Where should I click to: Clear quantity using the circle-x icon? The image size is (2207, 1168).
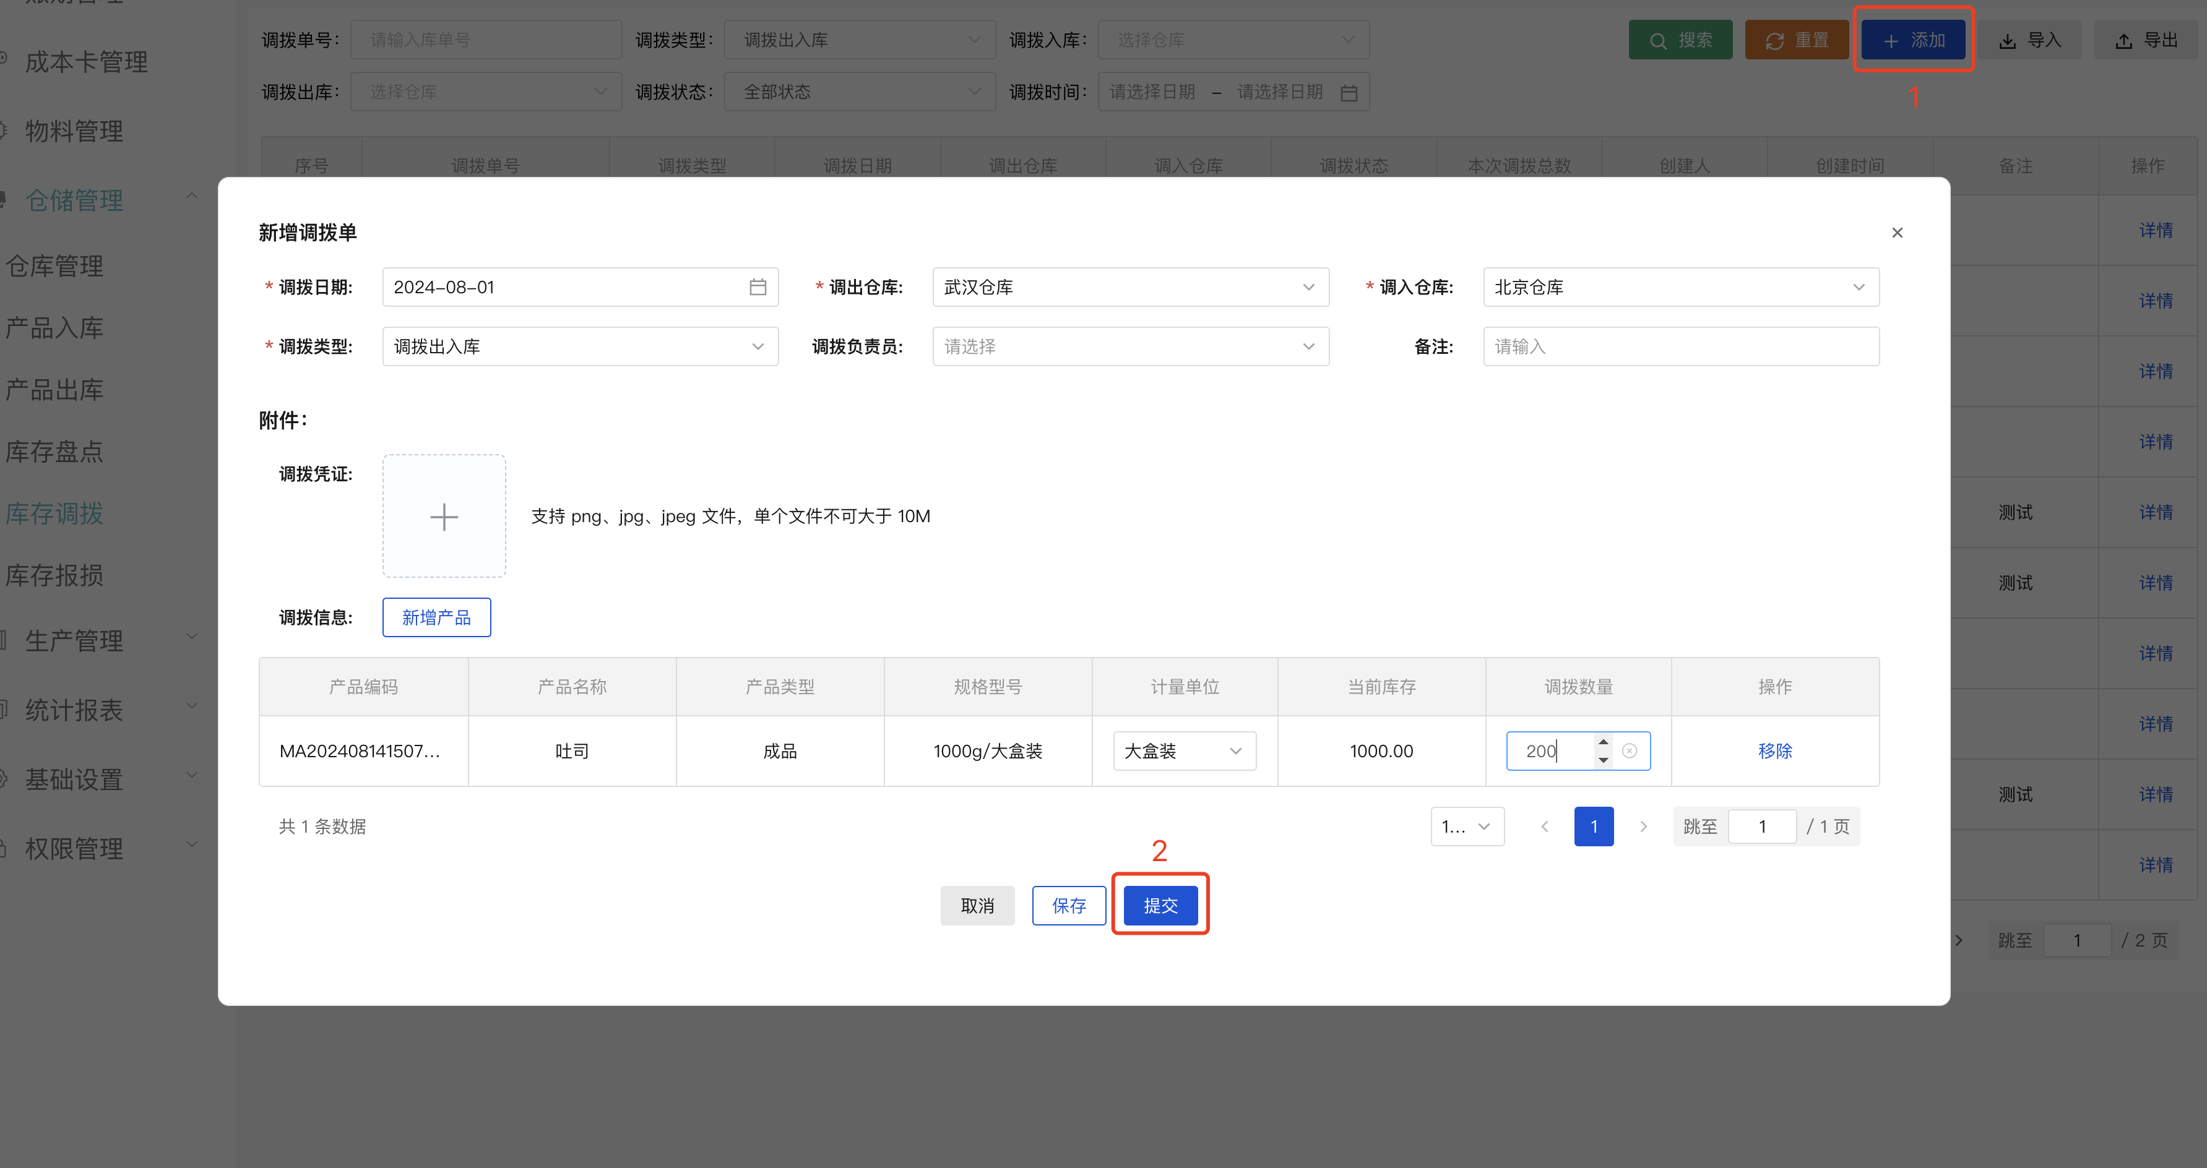tap(1630, 751)
